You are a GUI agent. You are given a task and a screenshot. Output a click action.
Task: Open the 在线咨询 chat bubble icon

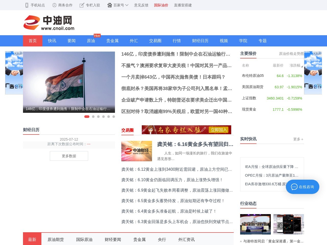(x=294, y=187)
